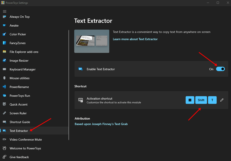
Task: Click the Image Resizer icon
Action: pos(4,61)
